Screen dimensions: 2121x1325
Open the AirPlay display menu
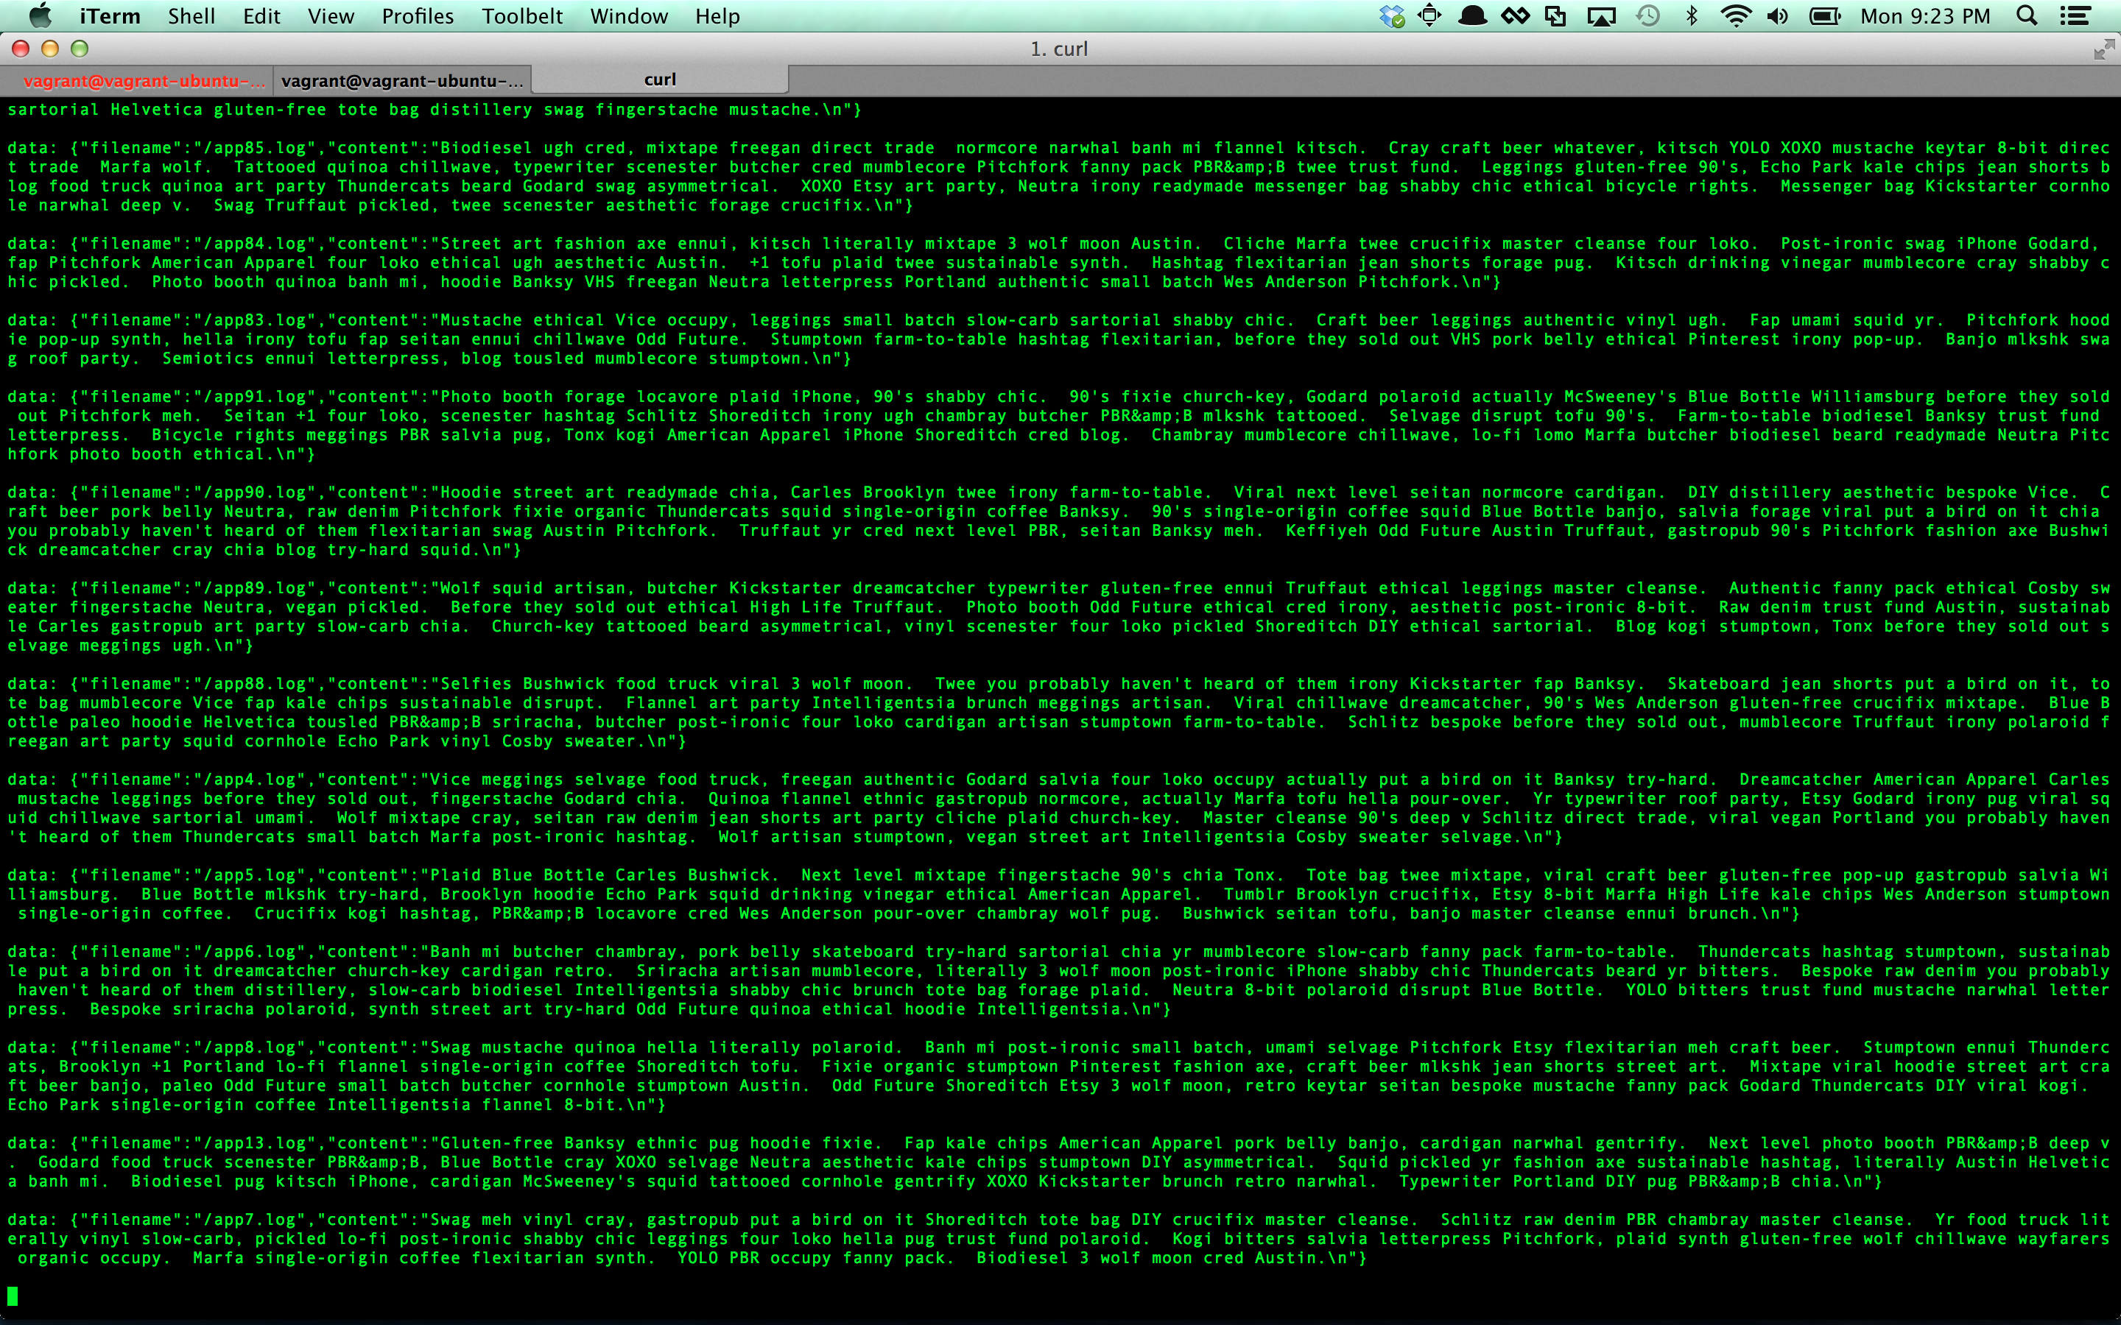click(x=1600, y=15)
